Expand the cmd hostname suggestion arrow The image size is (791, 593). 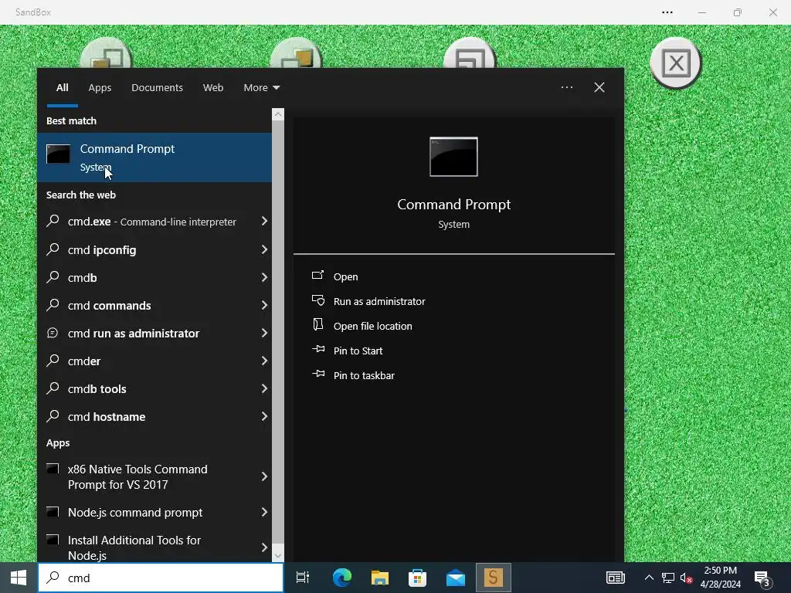click(264, 416)
